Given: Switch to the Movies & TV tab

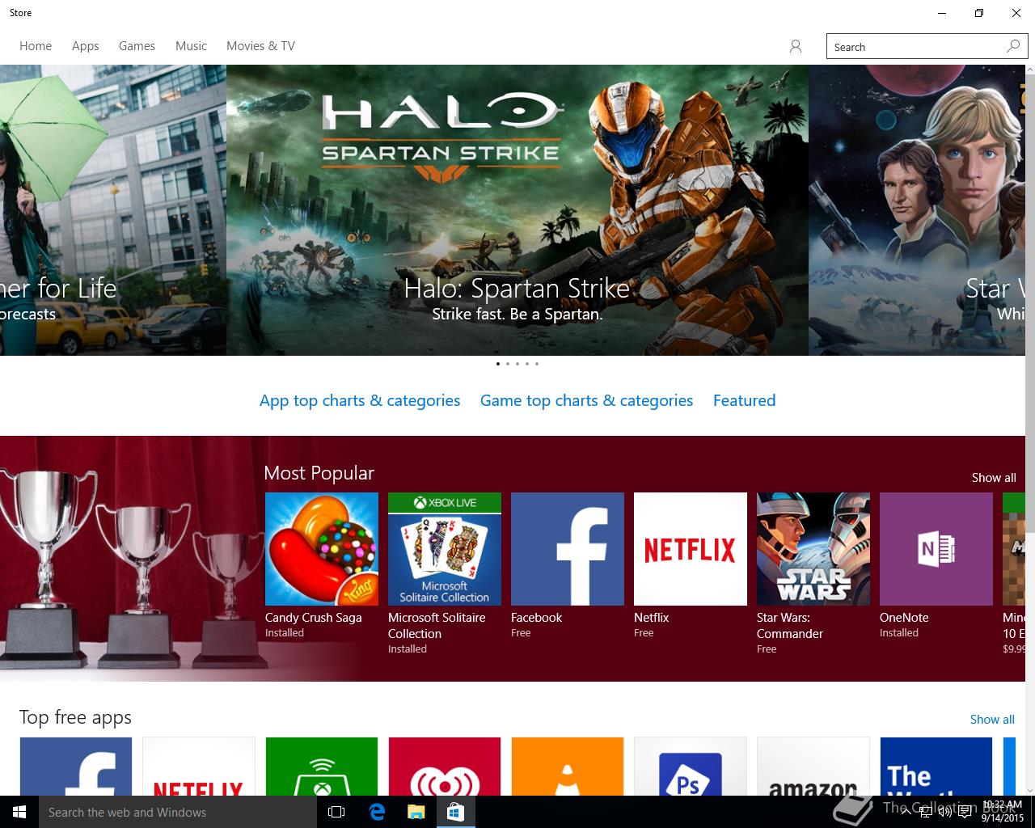Looking at the screenshot, I should [260, 46].
